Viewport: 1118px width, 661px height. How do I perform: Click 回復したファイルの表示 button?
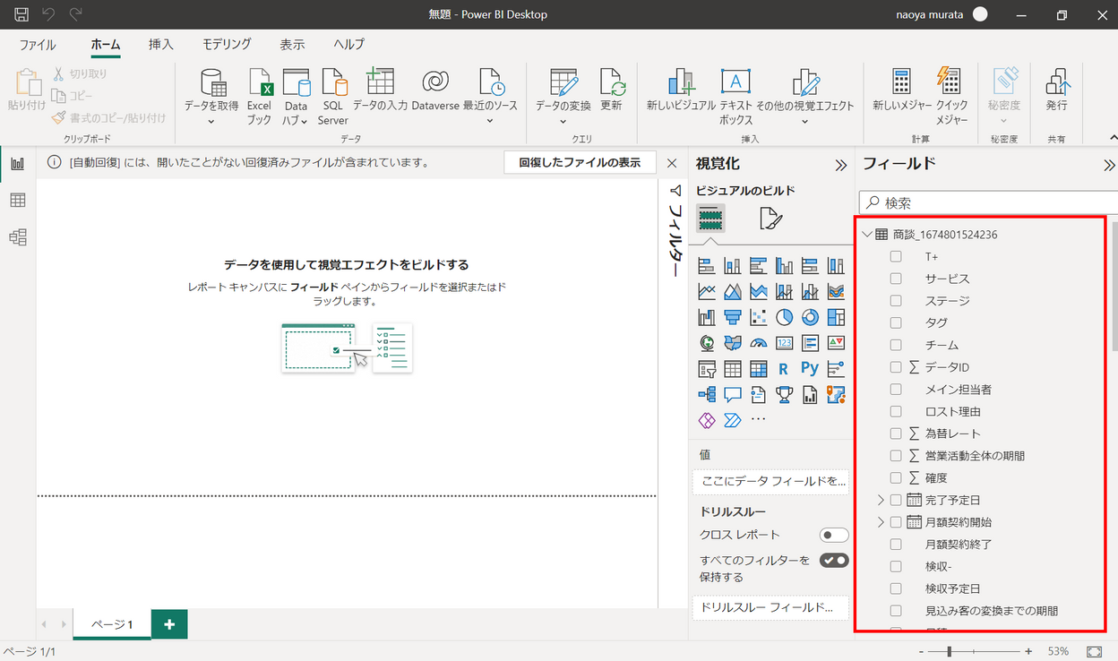coord(580,163)
